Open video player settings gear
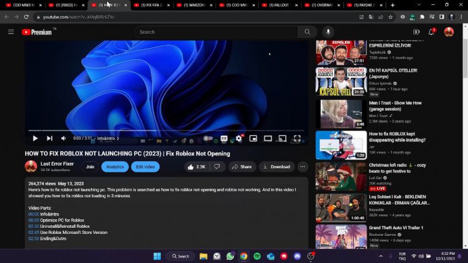The image size is (468, 263). [239, 139]
